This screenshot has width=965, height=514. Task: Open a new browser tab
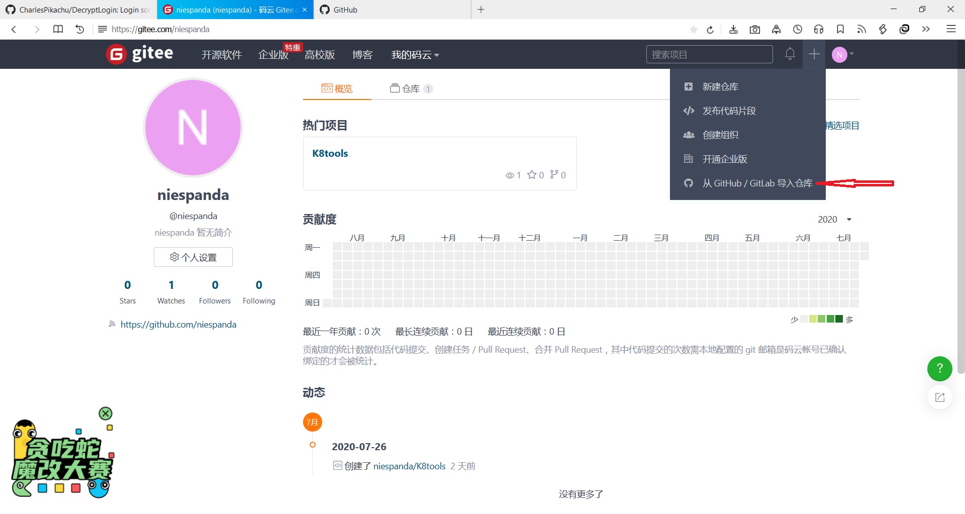[x=481, y=10]
